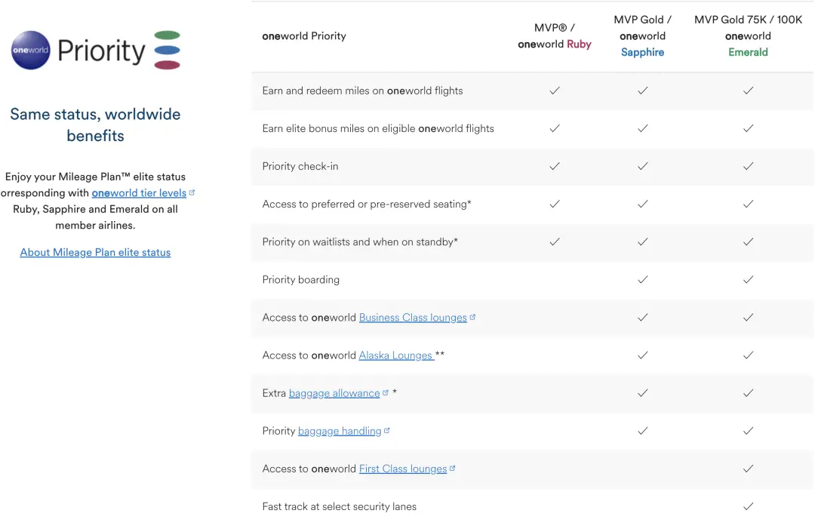Click external link icon after First Class lounges
This screenshot has height=532, width=815.
click(453, 469)
